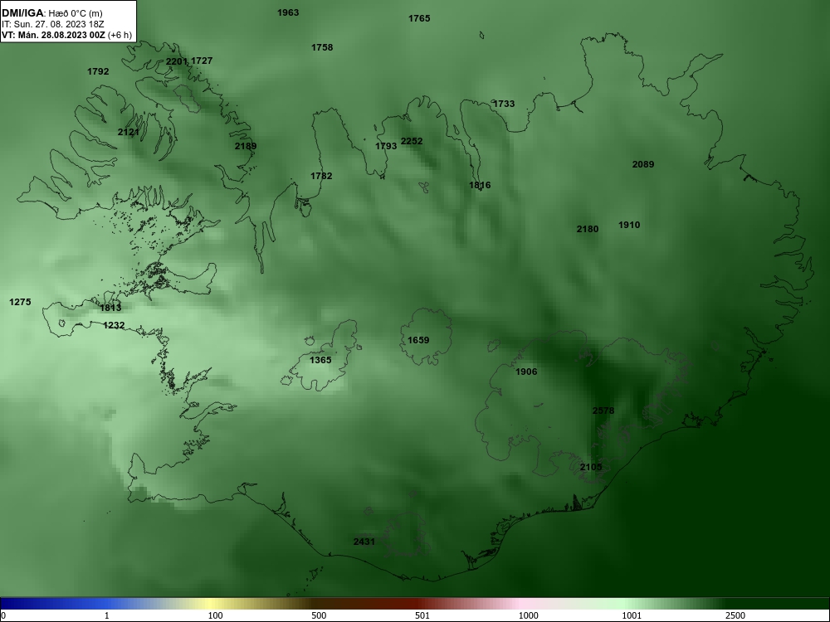Select the legend label 1000
830x622 pixels.
coord(528,615)
